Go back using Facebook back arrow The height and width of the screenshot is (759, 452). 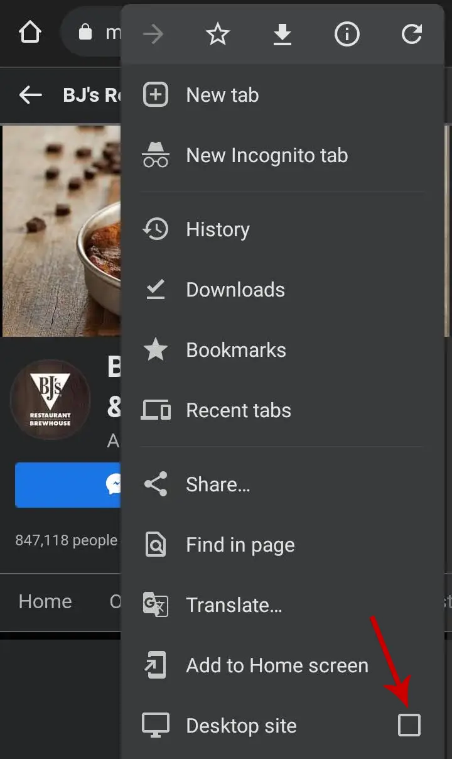pos(30,95)
